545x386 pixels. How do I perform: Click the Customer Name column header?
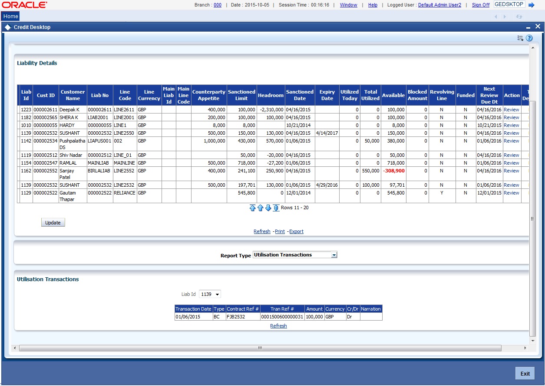click(73, 95)
